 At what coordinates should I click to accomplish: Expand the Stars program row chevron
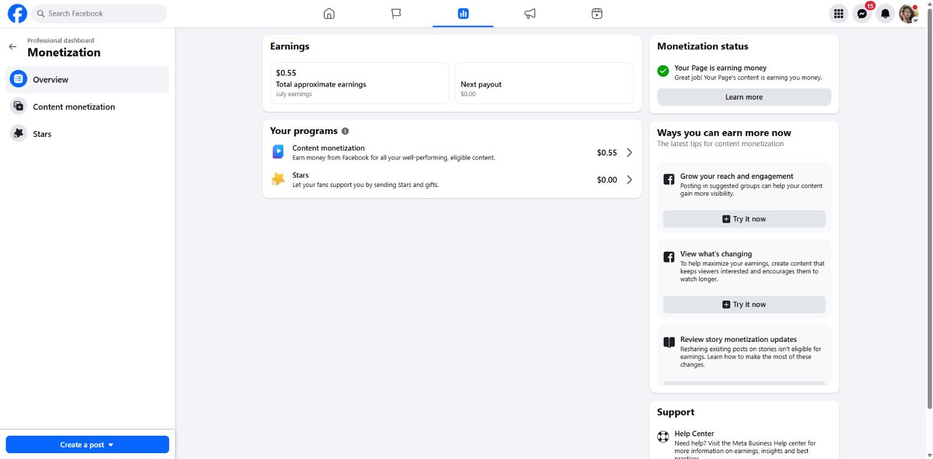629,180
